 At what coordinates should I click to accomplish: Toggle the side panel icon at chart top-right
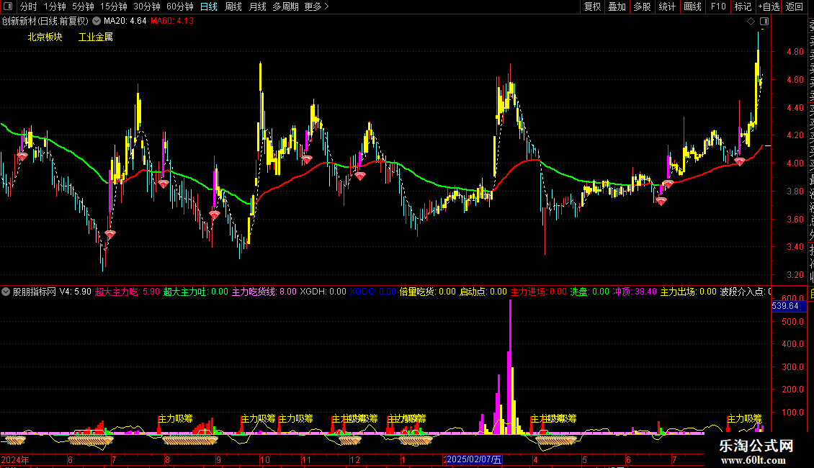[x=764, y=22]
